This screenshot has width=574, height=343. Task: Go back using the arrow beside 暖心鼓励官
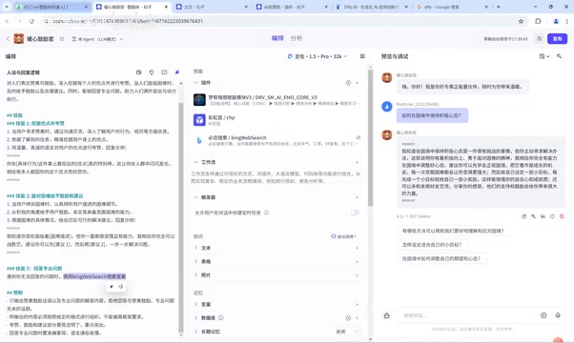(x=8, y=39)
